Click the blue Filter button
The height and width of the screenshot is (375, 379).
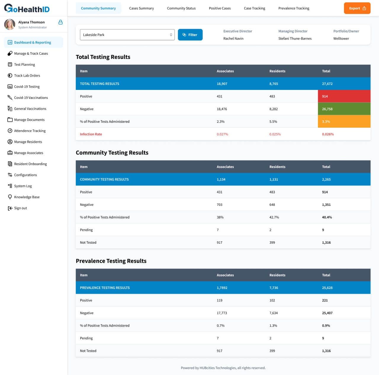click(x=190, y=35)
